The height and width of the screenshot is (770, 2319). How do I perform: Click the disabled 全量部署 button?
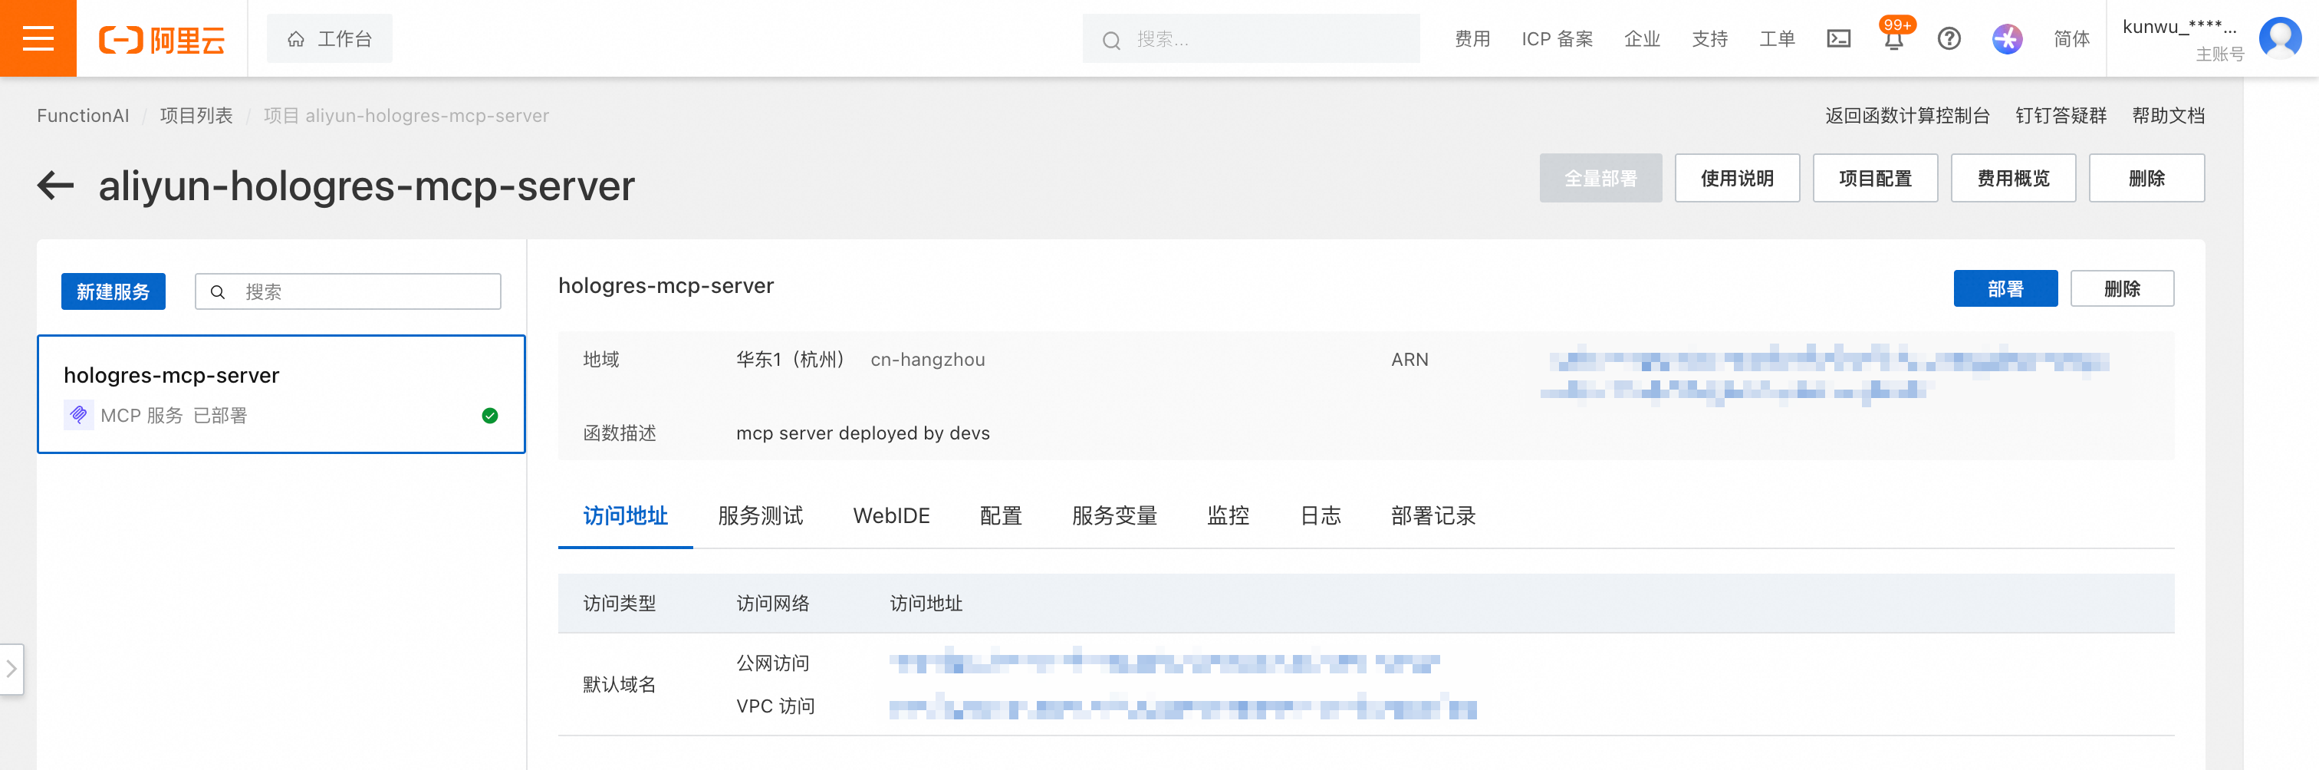tap(1600, 179)
